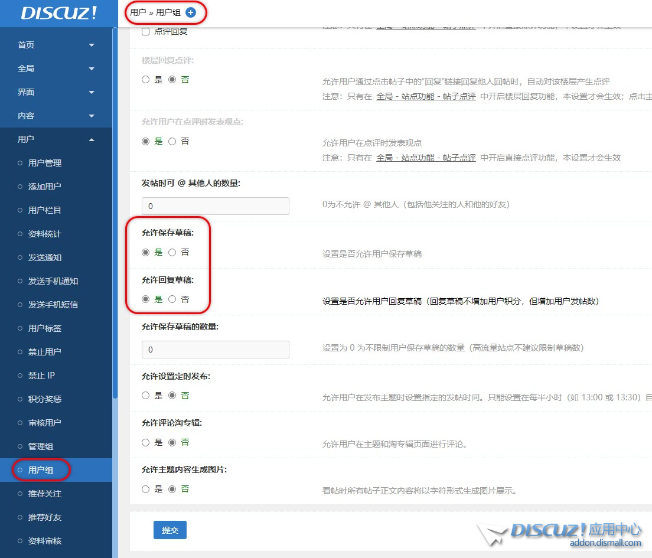Expand the 全局 sidebar menu

(x=56, y=68)
